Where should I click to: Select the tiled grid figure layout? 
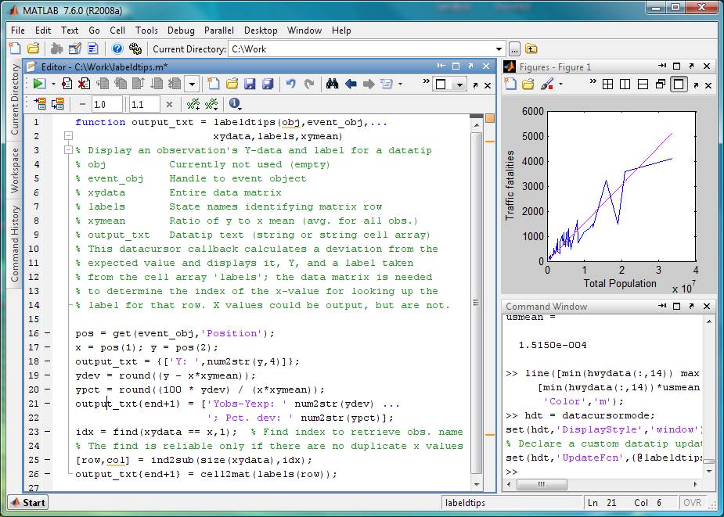click(607, 84)
